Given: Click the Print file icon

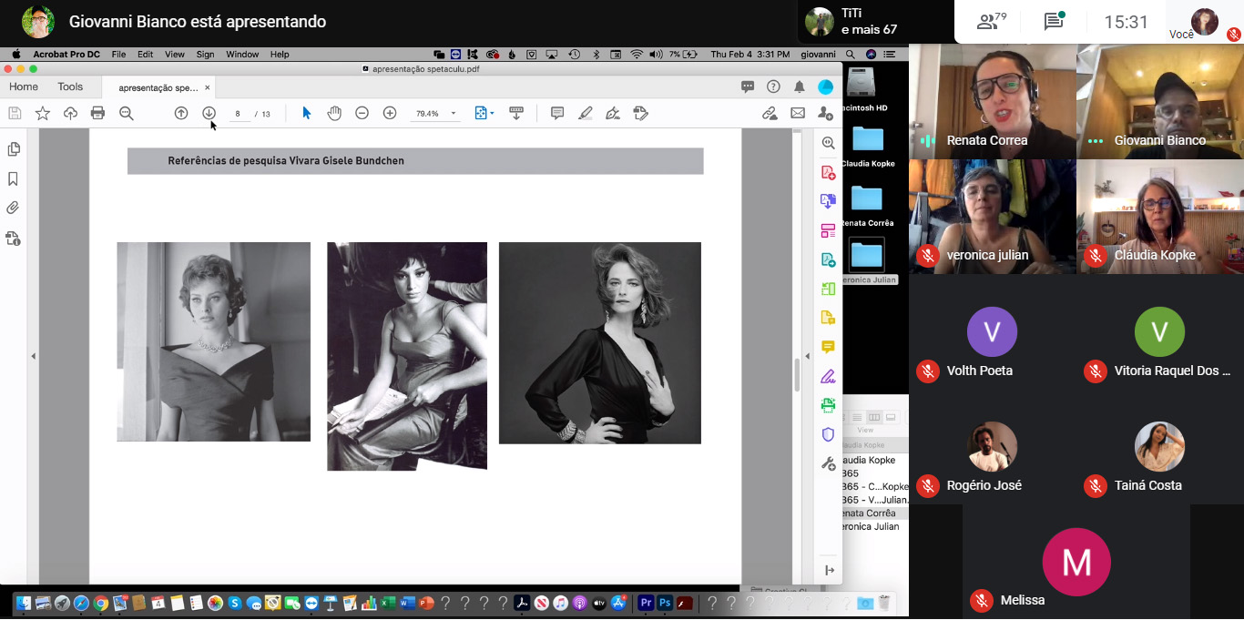Looking at the screenshot, I should (x=97, y=113).
